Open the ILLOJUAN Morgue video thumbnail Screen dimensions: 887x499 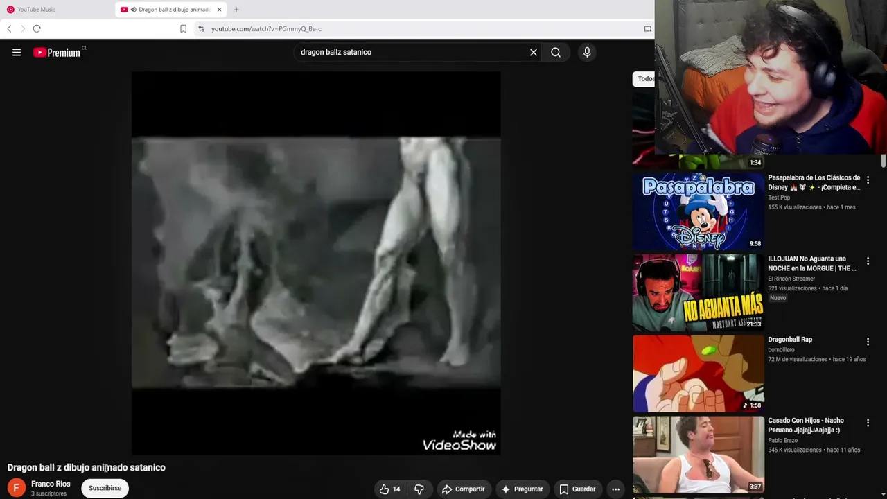[699, 292]
